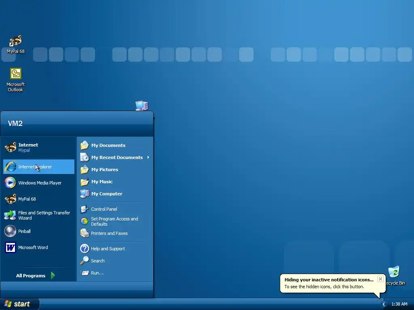The width and height of the screenshot is (414, 310).
Task: Launch Internet Explorer from Start menu
Action: [x=39, y=167]
